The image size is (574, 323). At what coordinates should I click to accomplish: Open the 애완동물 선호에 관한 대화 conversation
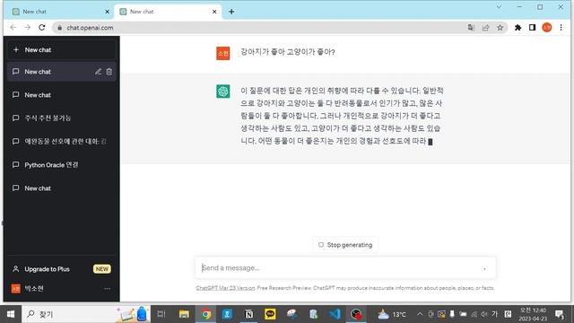62,142
